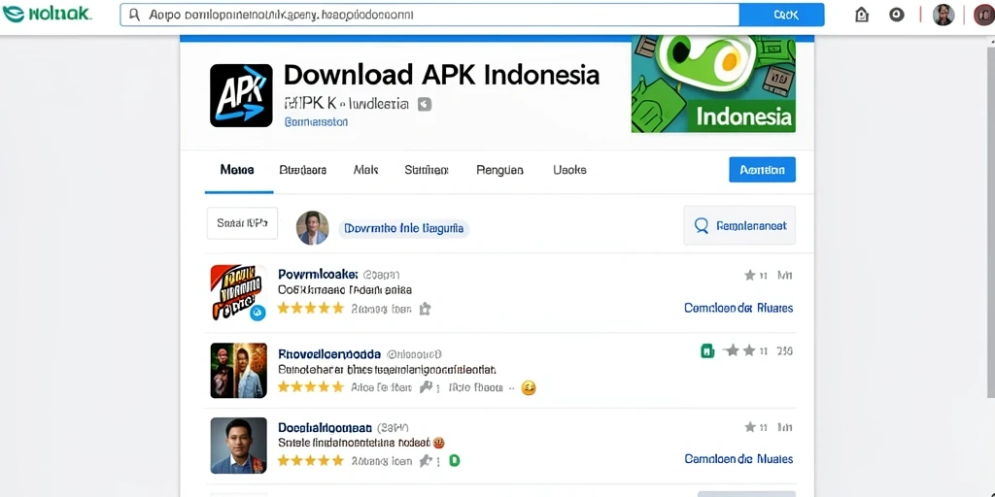Image resolution: width=995 pixels, height=497 pixels.
Task: Click gray stars right of Rhovedloemodda row
Action: (741, 350)
